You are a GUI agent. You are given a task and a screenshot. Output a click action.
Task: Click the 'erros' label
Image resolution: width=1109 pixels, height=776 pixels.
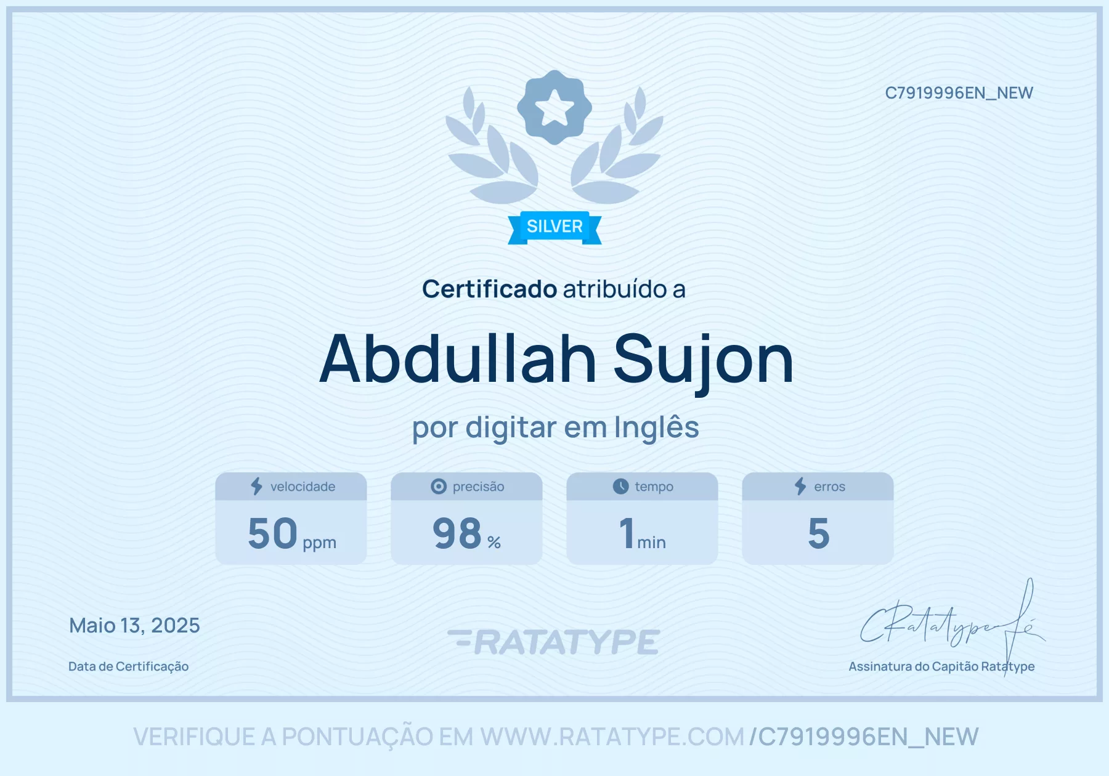pos(829,487)
